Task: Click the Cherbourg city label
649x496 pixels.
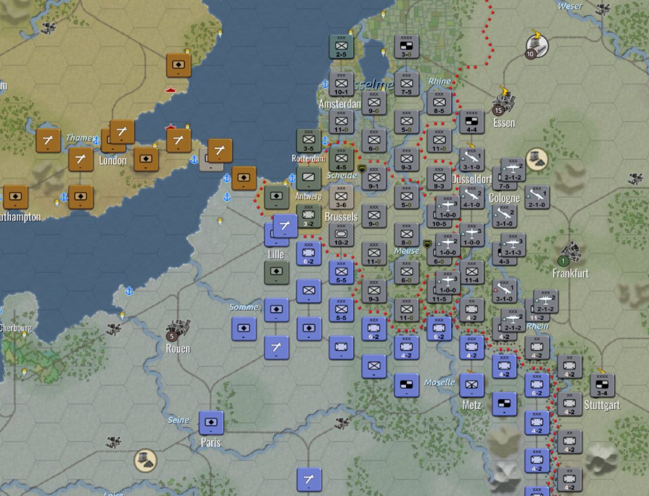Action: [16, 328]
